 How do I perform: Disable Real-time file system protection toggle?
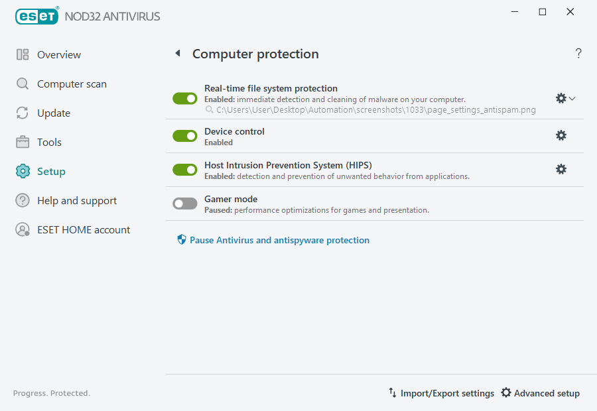point(185,98)
